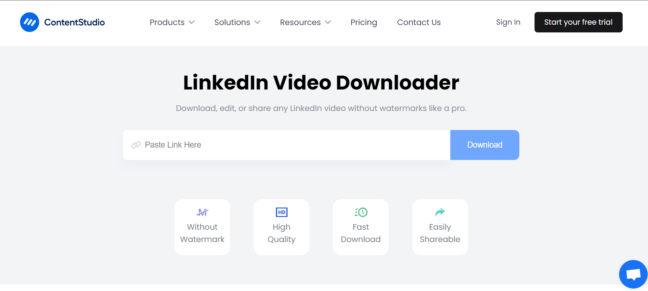
Task: Click the link chain icon in input
Action: [136, 145]
